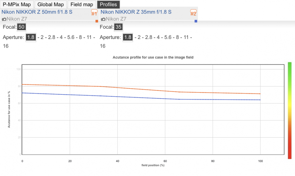Select the Field map tab
Image resolution: width=295 pixels, height=176 pixels.
pyautogui.click(x=82, y=4)
